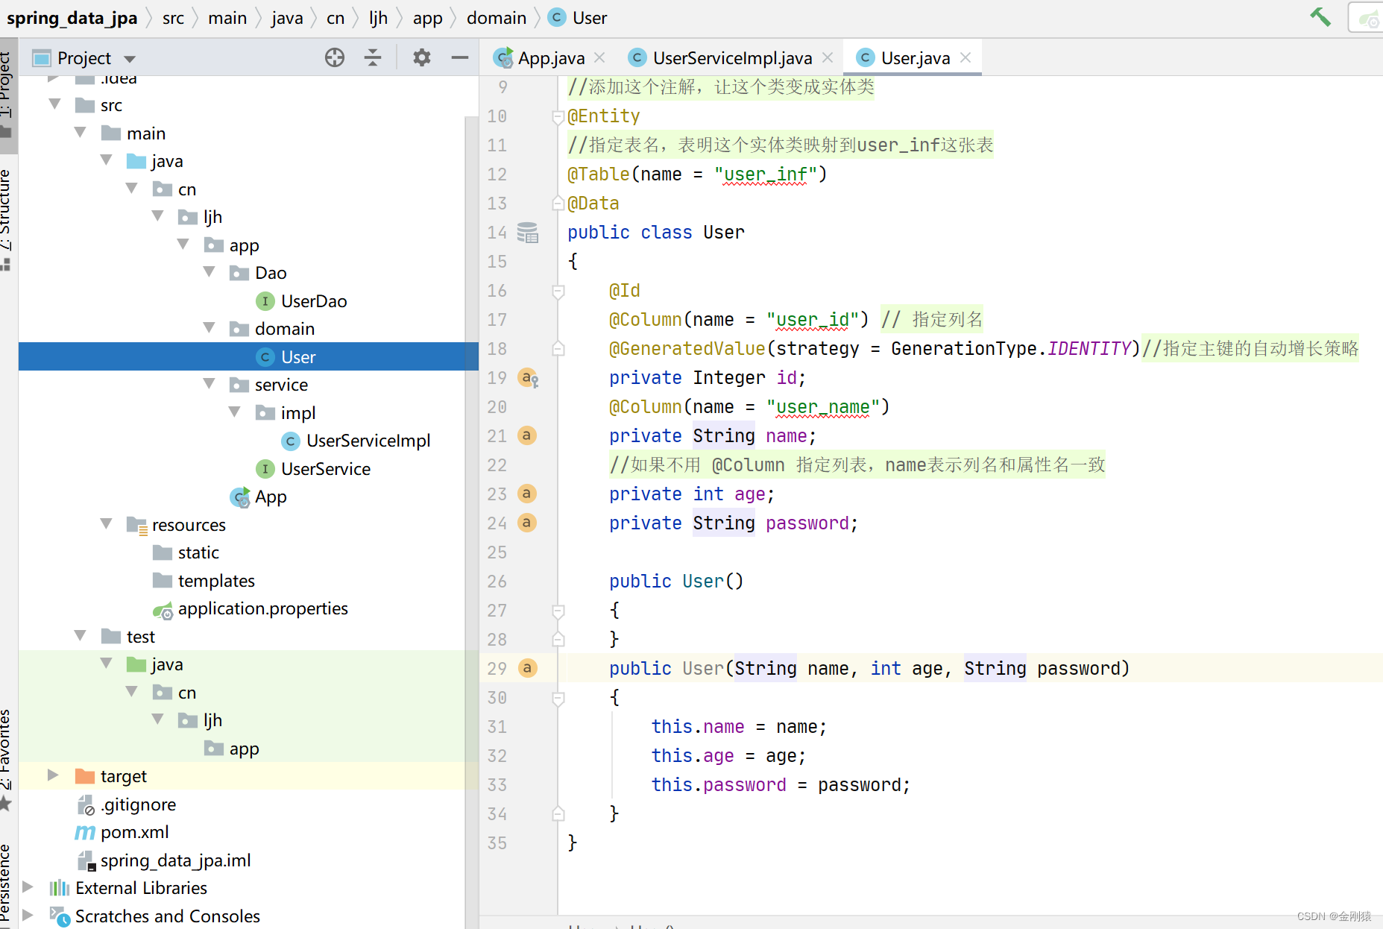
Task: Click the application.properties Spring icon
Action: coord(163,610)
